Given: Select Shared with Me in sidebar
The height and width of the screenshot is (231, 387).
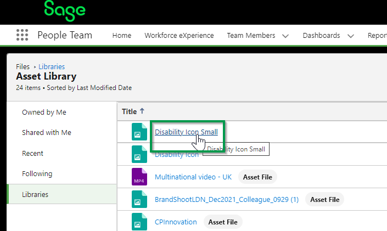Looking at the screenshot, I should tap(47, 133).
